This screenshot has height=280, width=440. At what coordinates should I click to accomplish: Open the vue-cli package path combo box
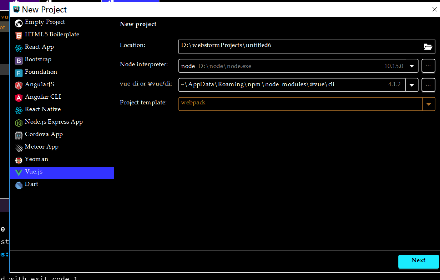(x=298, y=85)
